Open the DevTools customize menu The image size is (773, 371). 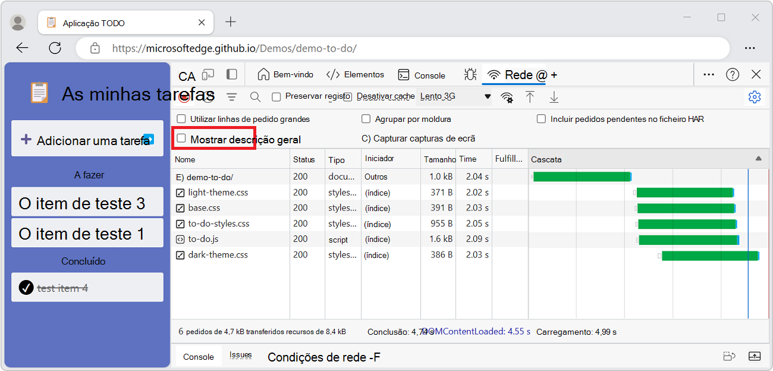tap(708, 74)
